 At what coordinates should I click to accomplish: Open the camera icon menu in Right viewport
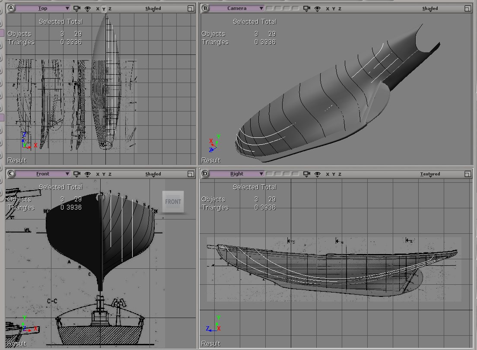click(x=307, y=174)
